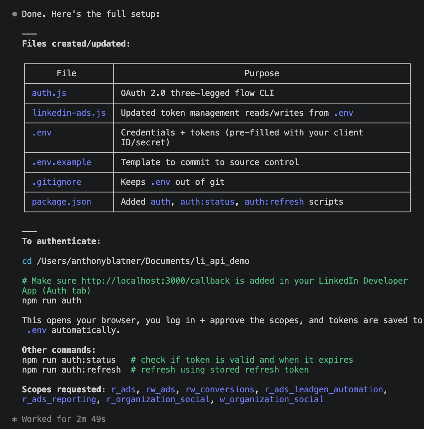Click the rw_ads scope
Screen dimensions: 424x429
click(161, 389)
